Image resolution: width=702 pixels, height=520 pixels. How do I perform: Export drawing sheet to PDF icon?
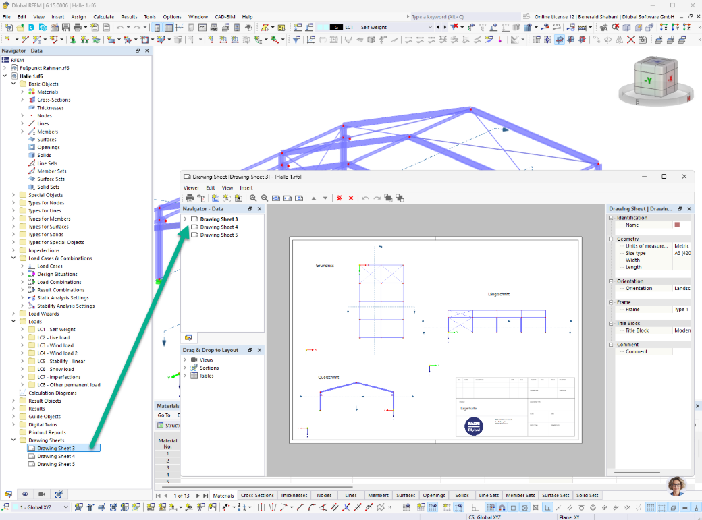tap(201, 198)
